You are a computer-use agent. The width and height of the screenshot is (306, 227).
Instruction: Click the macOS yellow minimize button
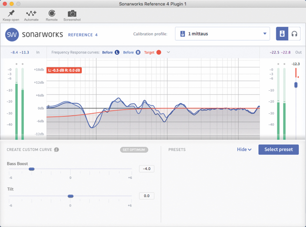point(11,4)
